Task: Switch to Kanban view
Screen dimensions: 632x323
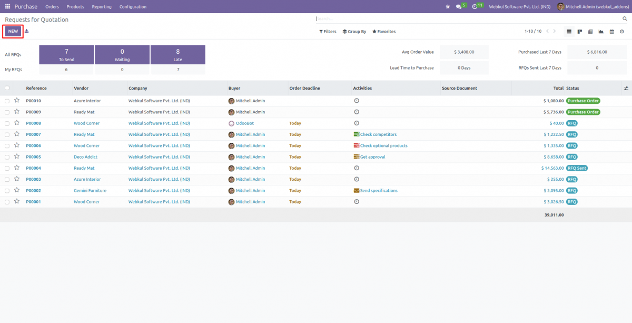Action: pyautogui.click(x=579, y=31)
